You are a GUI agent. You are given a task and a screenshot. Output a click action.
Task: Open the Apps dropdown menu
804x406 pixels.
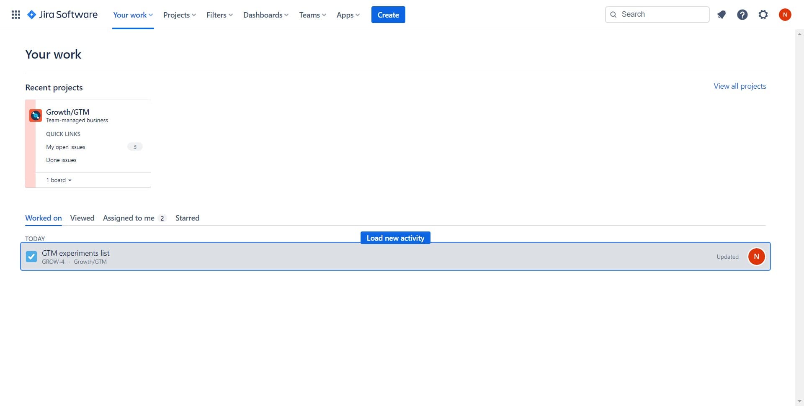(348, 15)
